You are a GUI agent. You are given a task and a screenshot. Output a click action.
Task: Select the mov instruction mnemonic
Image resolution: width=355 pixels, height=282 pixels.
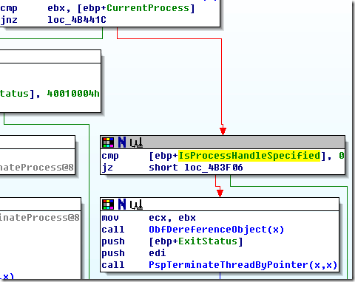point(110,218)
